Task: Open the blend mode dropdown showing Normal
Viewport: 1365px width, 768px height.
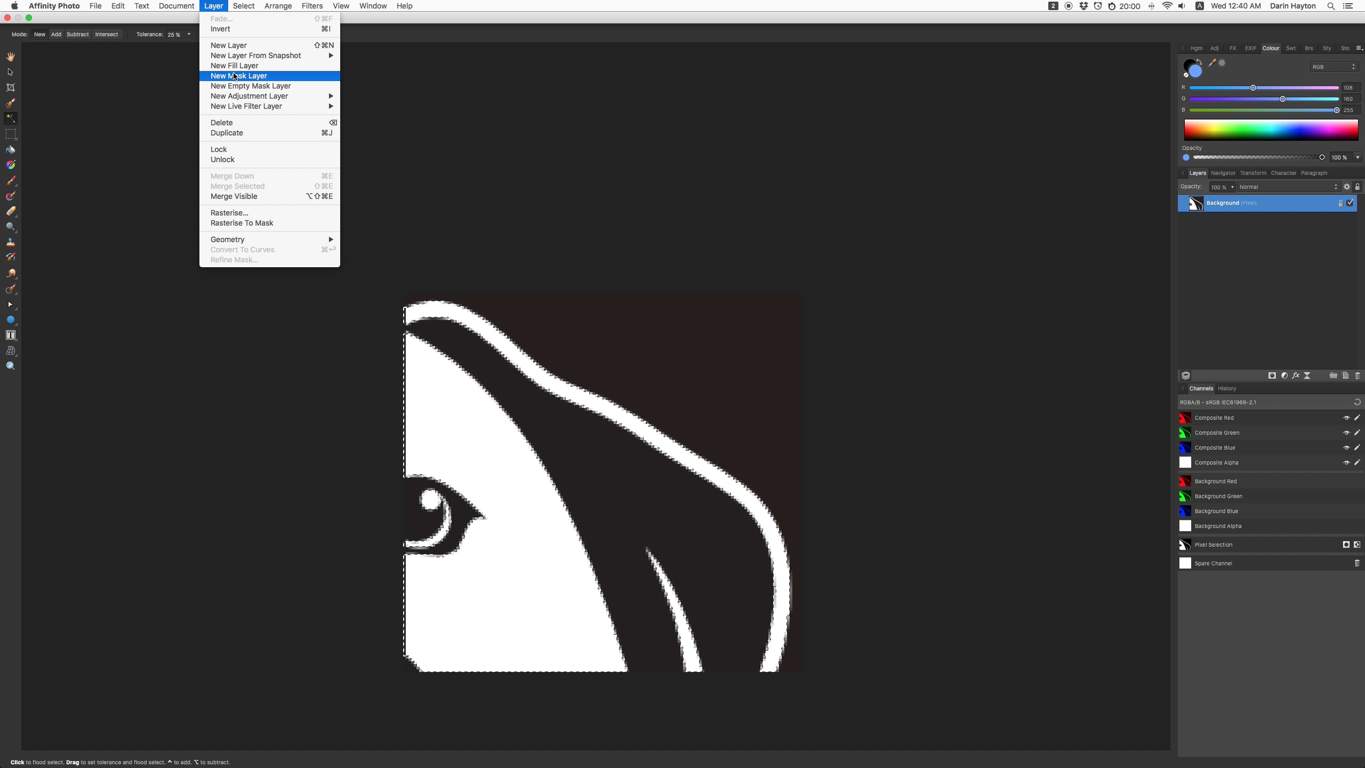Action: point(1288,187)
